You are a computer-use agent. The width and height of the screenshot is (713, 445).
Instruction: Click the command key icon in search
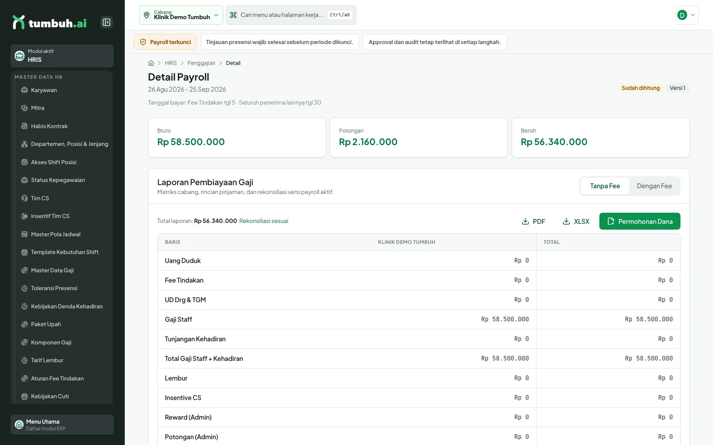click(x=233, y=15)
